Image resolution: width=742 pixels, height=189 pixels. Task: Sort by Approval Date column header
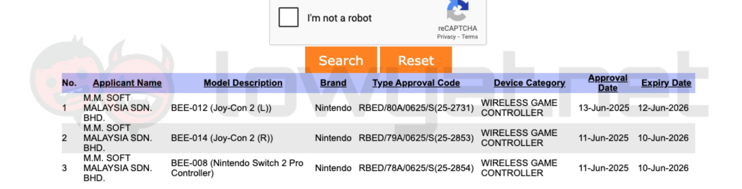click(608, 83)
